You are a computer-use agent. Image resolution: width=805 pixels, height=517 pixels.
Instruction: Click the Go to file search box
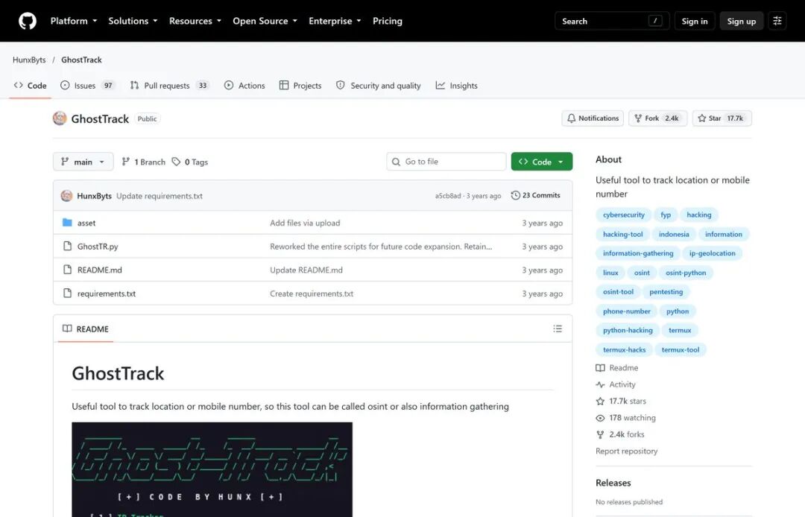(446, 162)
